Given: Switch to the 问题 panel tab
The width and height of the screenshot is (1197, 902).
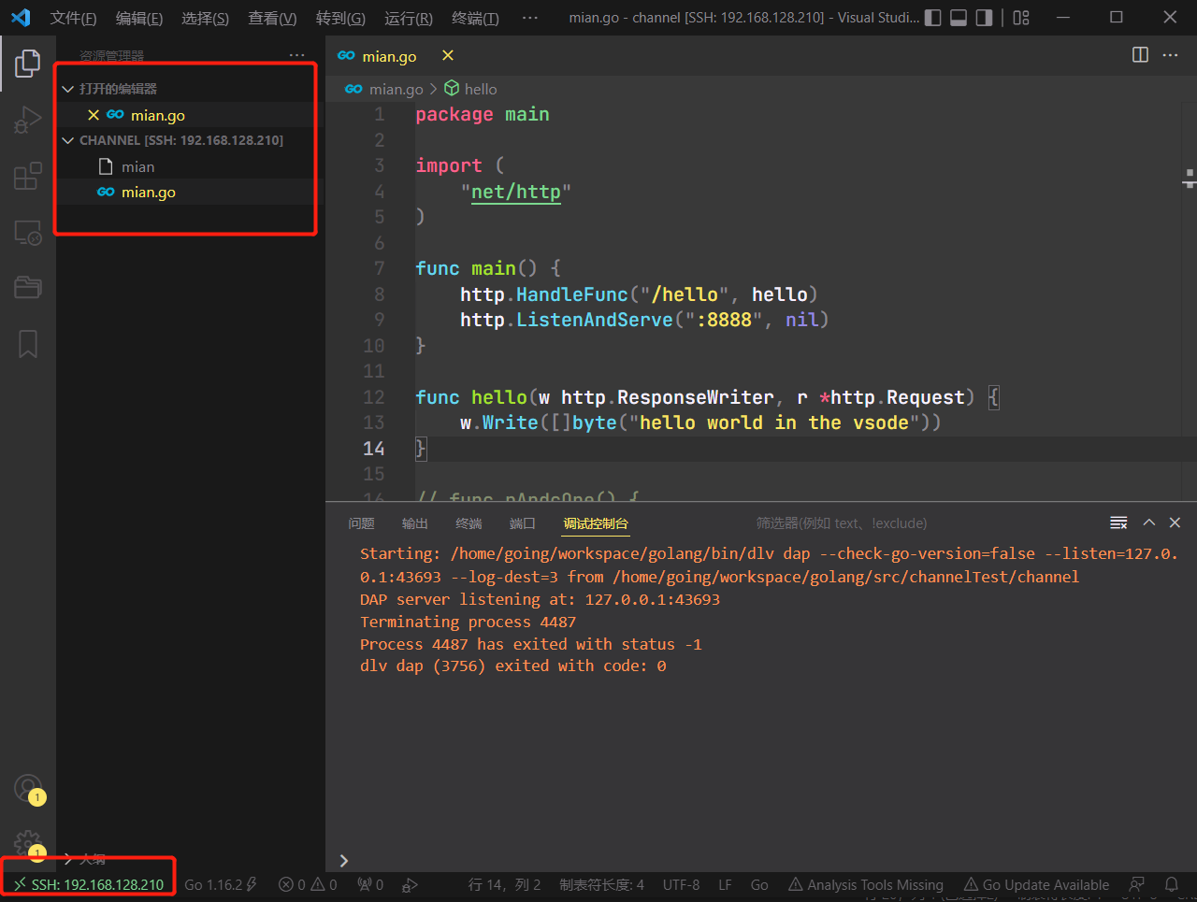Looking at the screenshot, I should point(361,523).
